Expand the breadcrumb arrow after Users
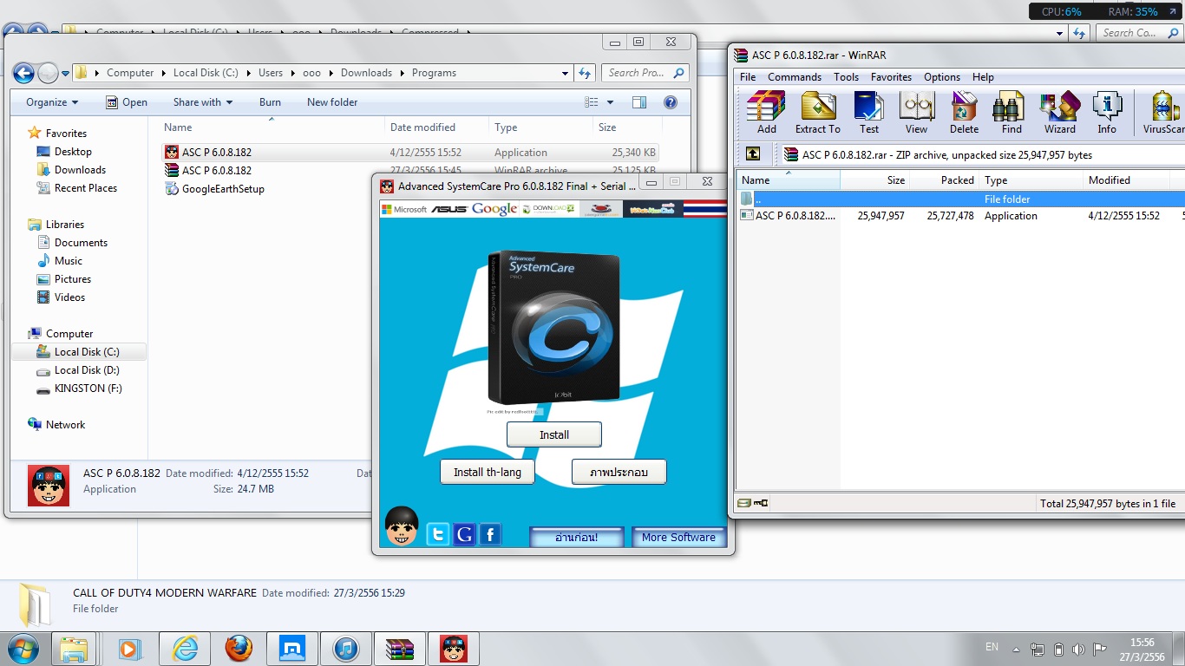 tap(293, 73)
